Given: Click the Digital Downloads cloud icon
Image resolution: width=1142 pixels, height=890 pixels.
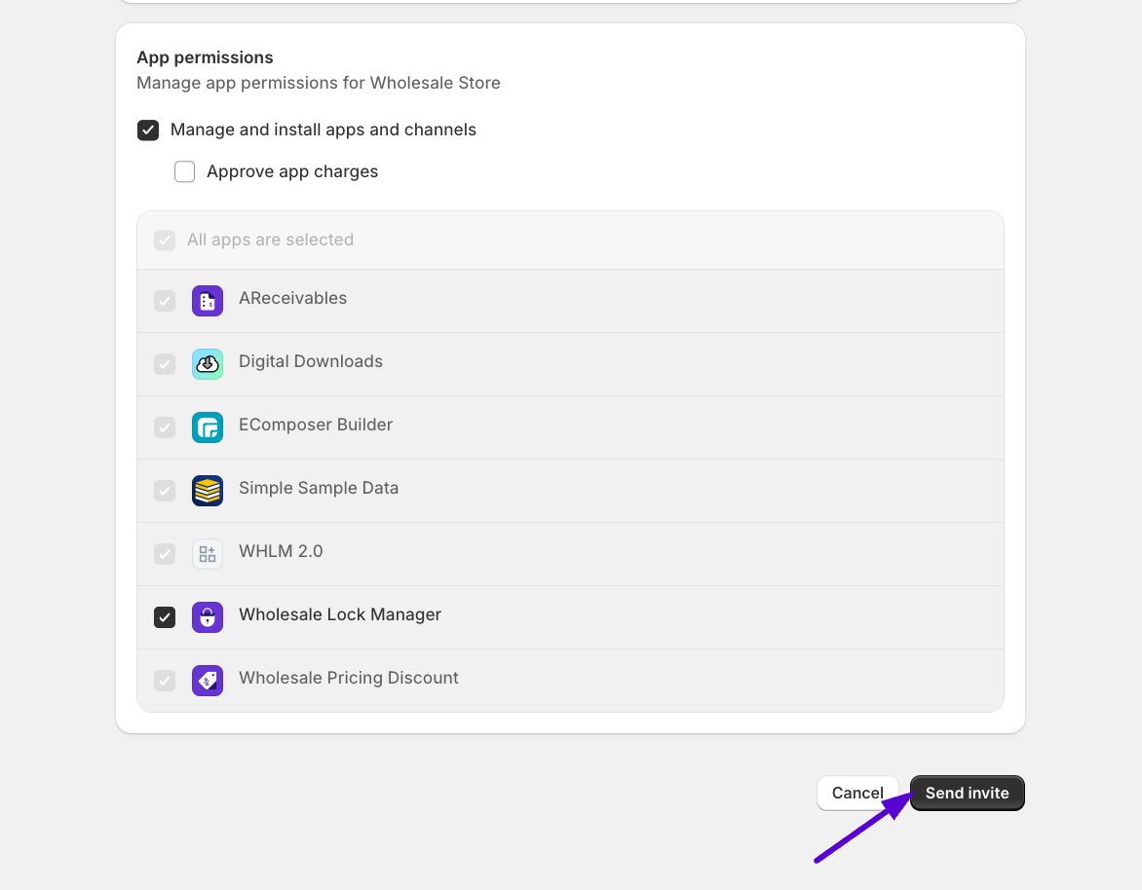Looking at the screenshot, I should [208, 364].
